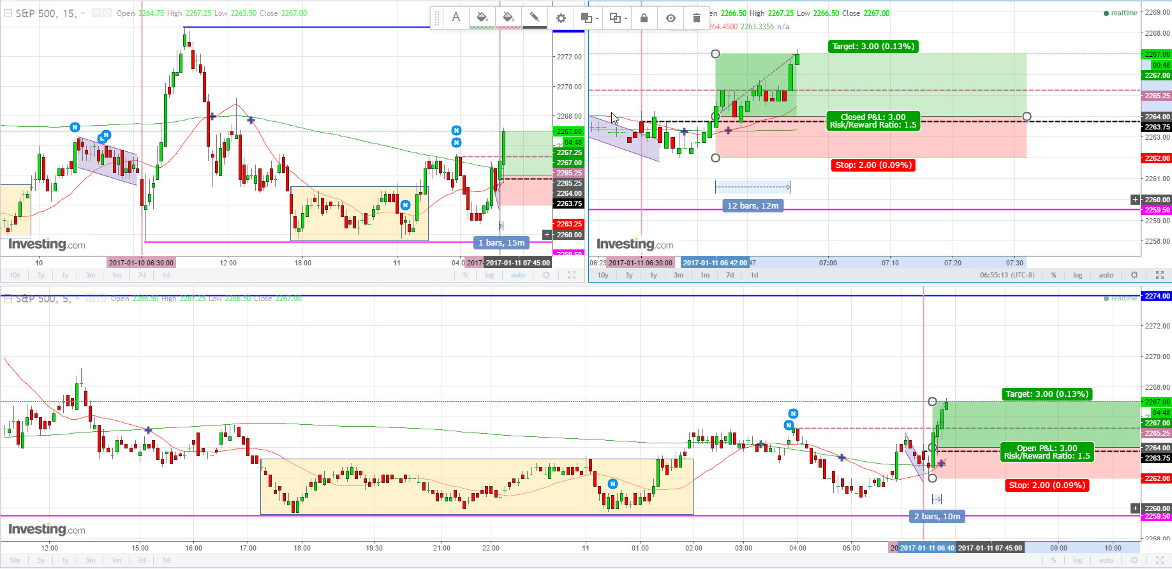Toggle percent scale in top-left chart
The width and height of the screenshot is (1172, 569).
pos(466,276)
